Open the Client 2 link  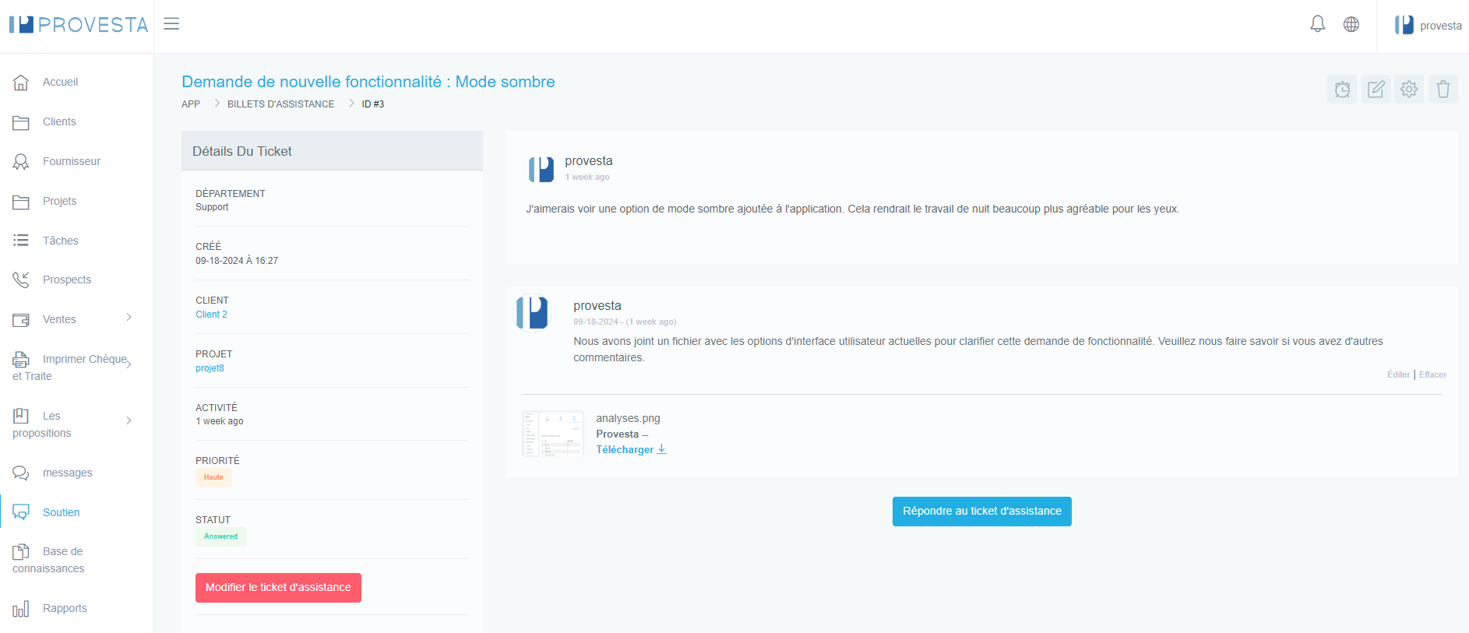(211, 315)
